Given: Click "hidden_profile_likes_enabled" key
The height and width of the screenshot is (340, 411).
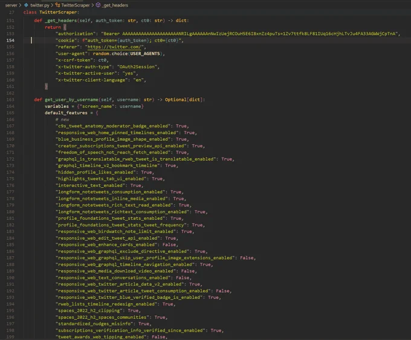Looking at the screenshot, I should [x=95, y=172].
